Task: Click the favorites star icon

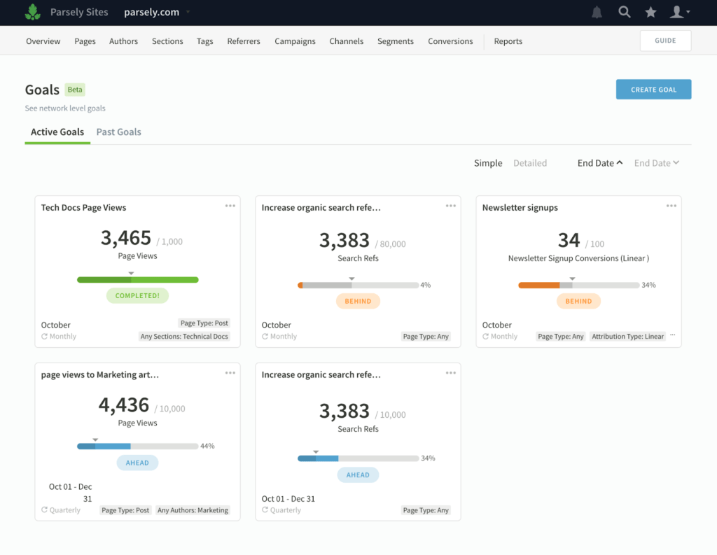Action: (x=650, y=13)
